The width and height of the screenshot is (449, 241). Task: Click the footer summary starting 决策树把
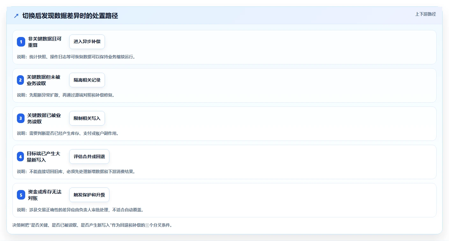[92, 225]
